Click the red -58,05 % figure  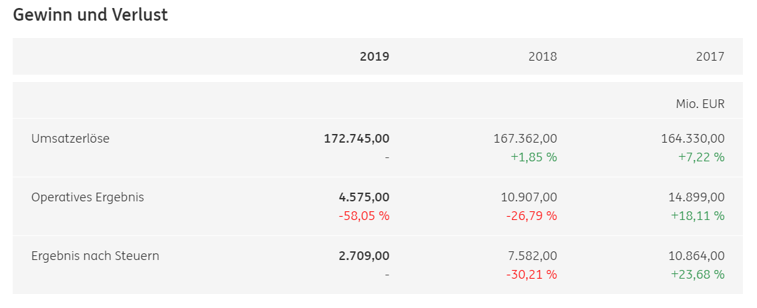click(x=364, y=215)
